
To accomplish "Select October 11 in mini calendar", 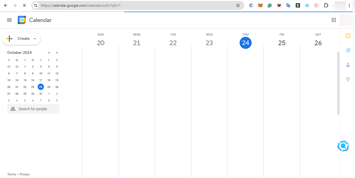I will tap(49, 74).
